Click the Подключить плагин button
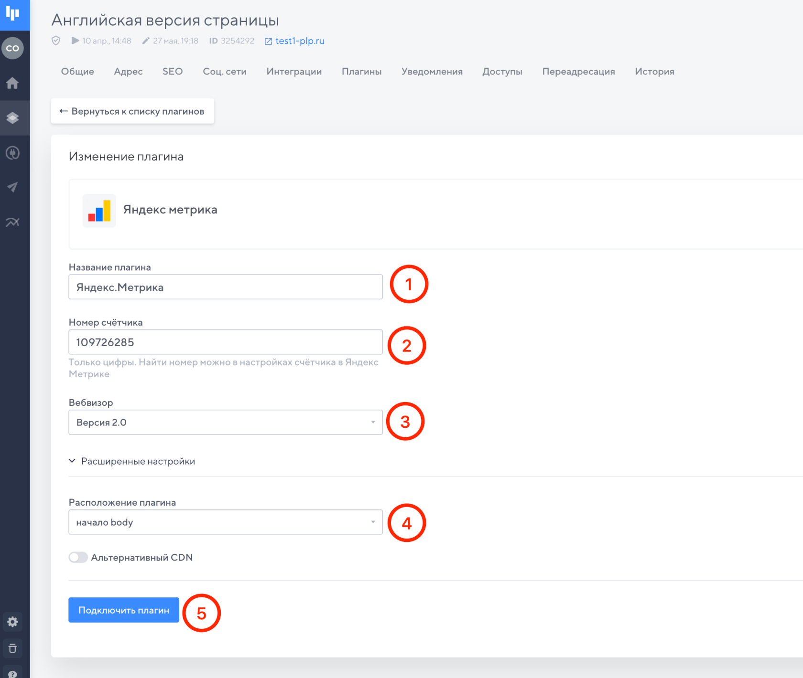This screenshot has height=678, width=803. coord(124,610)
